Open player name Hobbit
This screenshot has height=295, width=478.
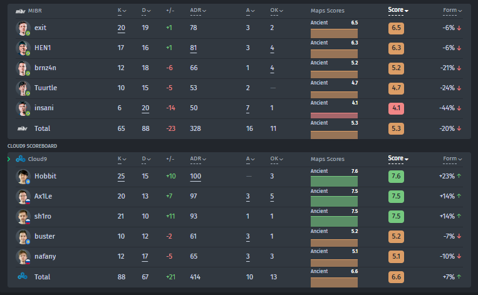[x=46, y=176]
